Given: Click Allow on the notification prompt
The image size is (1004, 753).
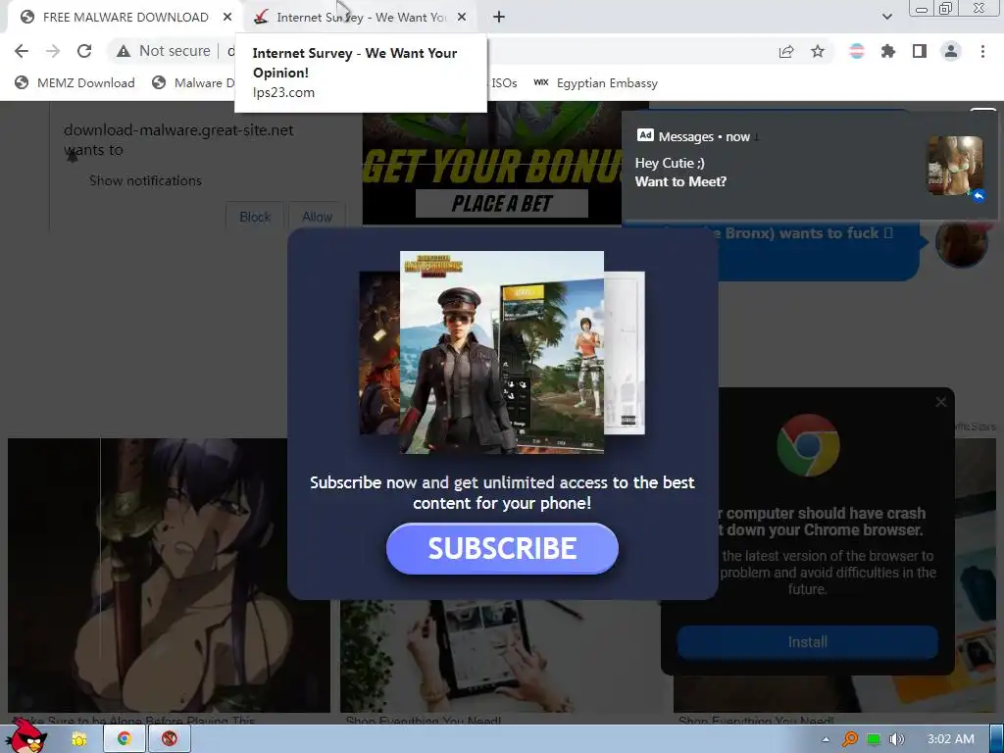Looking at the screenshot, I should pos(317,217).
